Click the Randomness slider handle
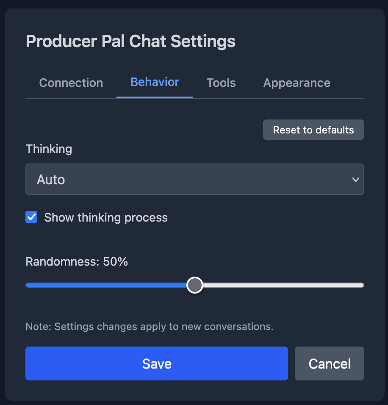Image resolution: width=388 pixels, height=405 pixels. (195, 285)
